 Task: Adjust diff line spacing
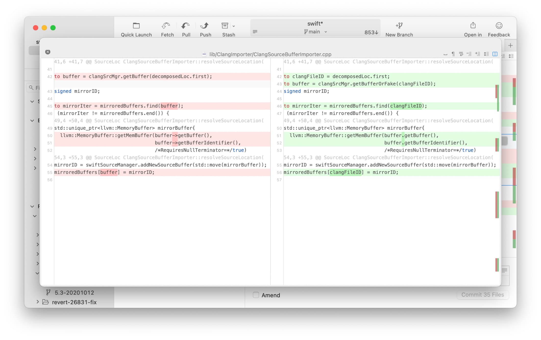(486, 54)
